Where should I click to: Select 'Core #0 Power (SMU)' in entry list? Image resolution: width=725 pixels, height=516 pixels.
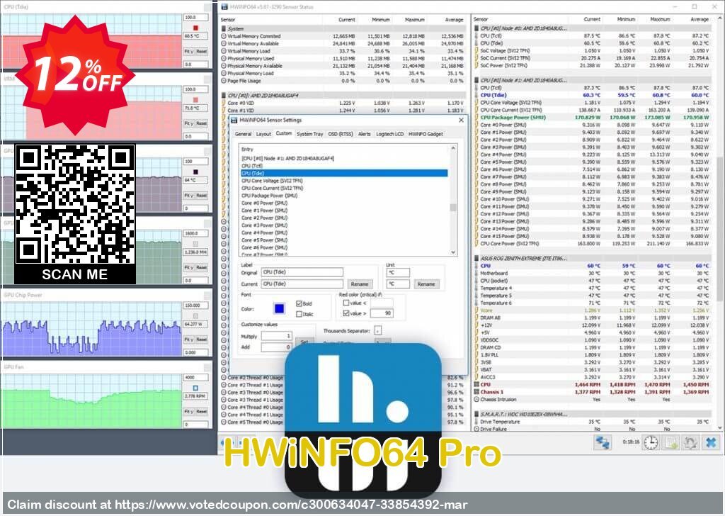[265, 203]
